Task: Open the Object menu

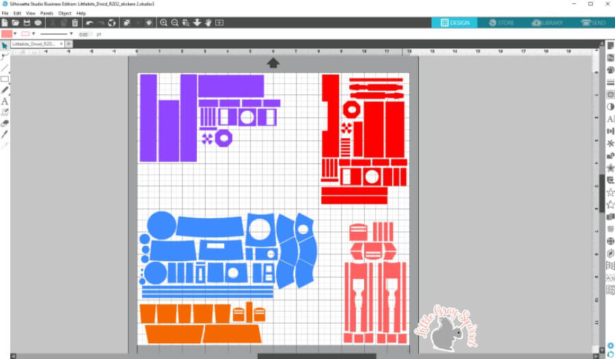Action: click(65, 13)
